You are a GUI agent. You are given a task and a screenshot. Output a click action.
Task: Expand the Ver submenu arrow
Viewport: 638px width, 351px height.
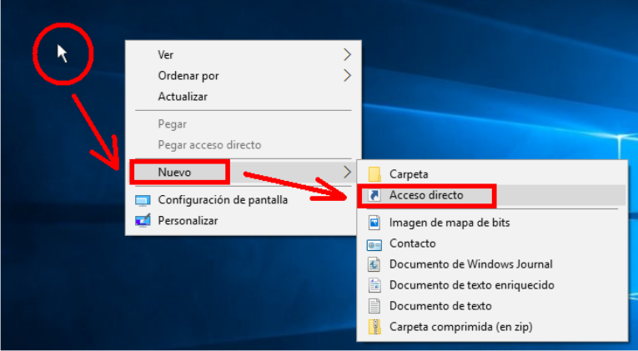pyautogui.click(x=347, y=54)
